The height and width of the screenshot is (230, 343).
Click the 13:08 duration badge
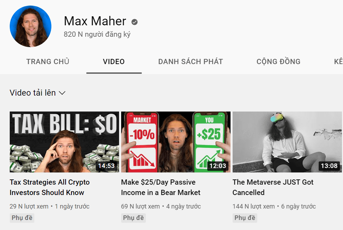(329, 166)
